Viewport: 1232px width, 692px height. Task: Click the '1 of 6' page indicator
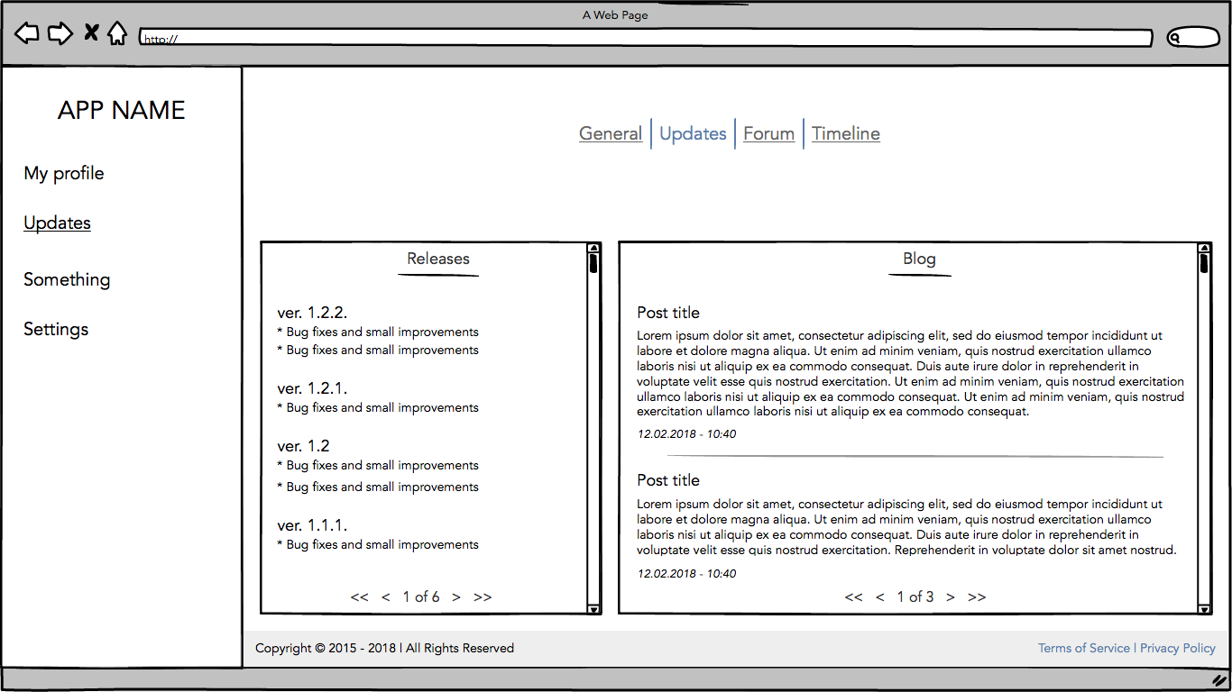click(421, 596)
